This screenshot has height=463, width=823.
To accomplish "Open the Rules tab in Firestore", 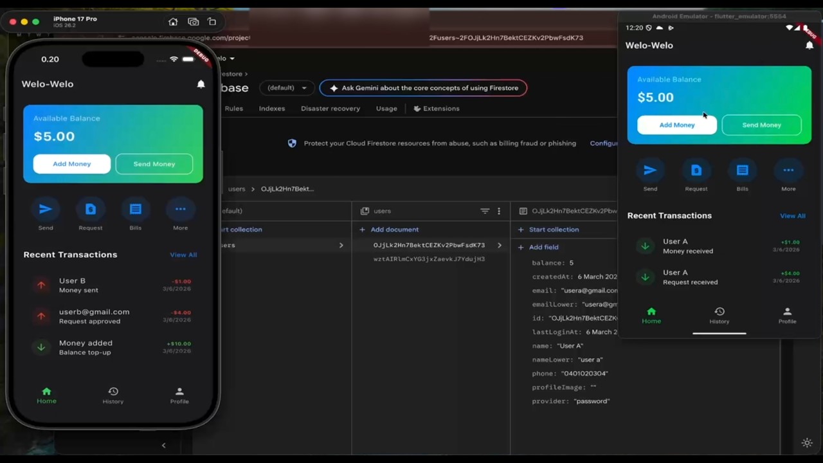I will click(234, 109).
